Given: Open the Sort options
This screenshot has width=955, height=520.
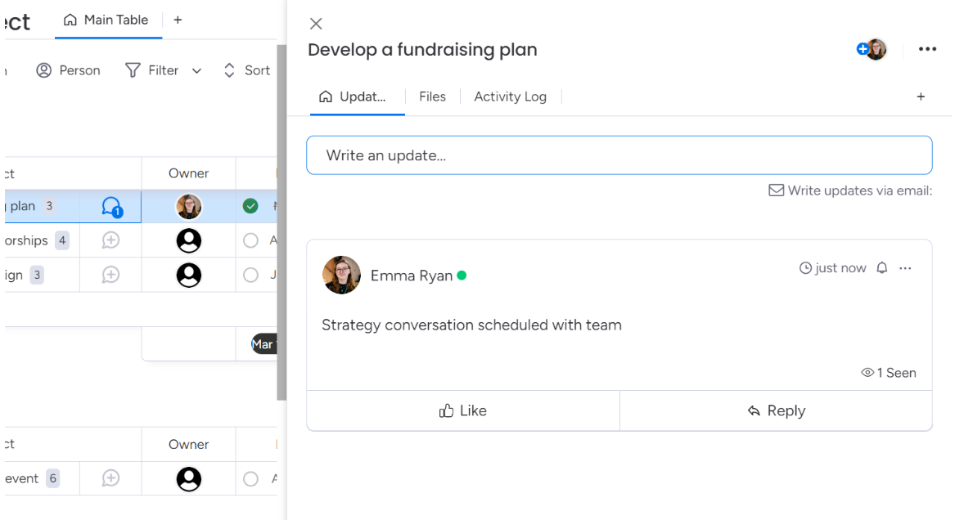Looking at the screenshot, I should [246, 71].
